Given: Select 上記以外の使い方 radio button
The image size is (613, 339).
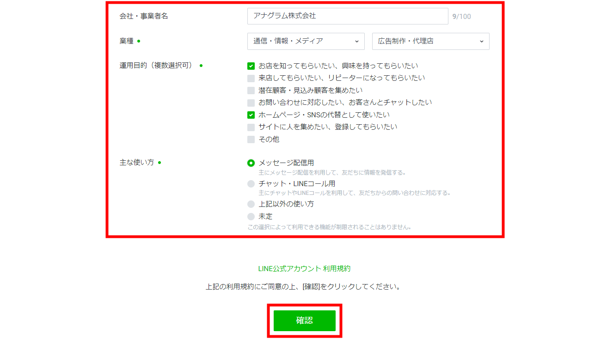Looking at the screenshot, I should point(251,204).
